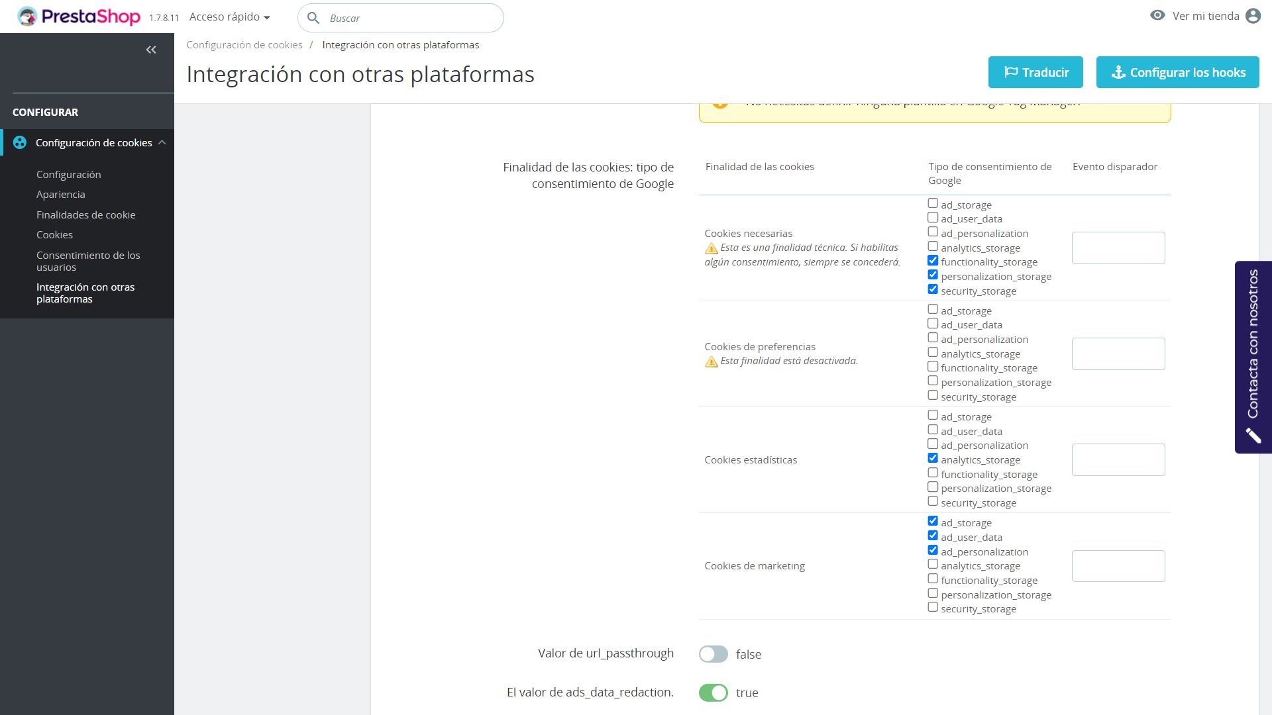Image resolution: width=1272 pixels, height=715 pixels.
Task: Collapse the sidebar with double-chevron icon
Action: pos(151,50)
